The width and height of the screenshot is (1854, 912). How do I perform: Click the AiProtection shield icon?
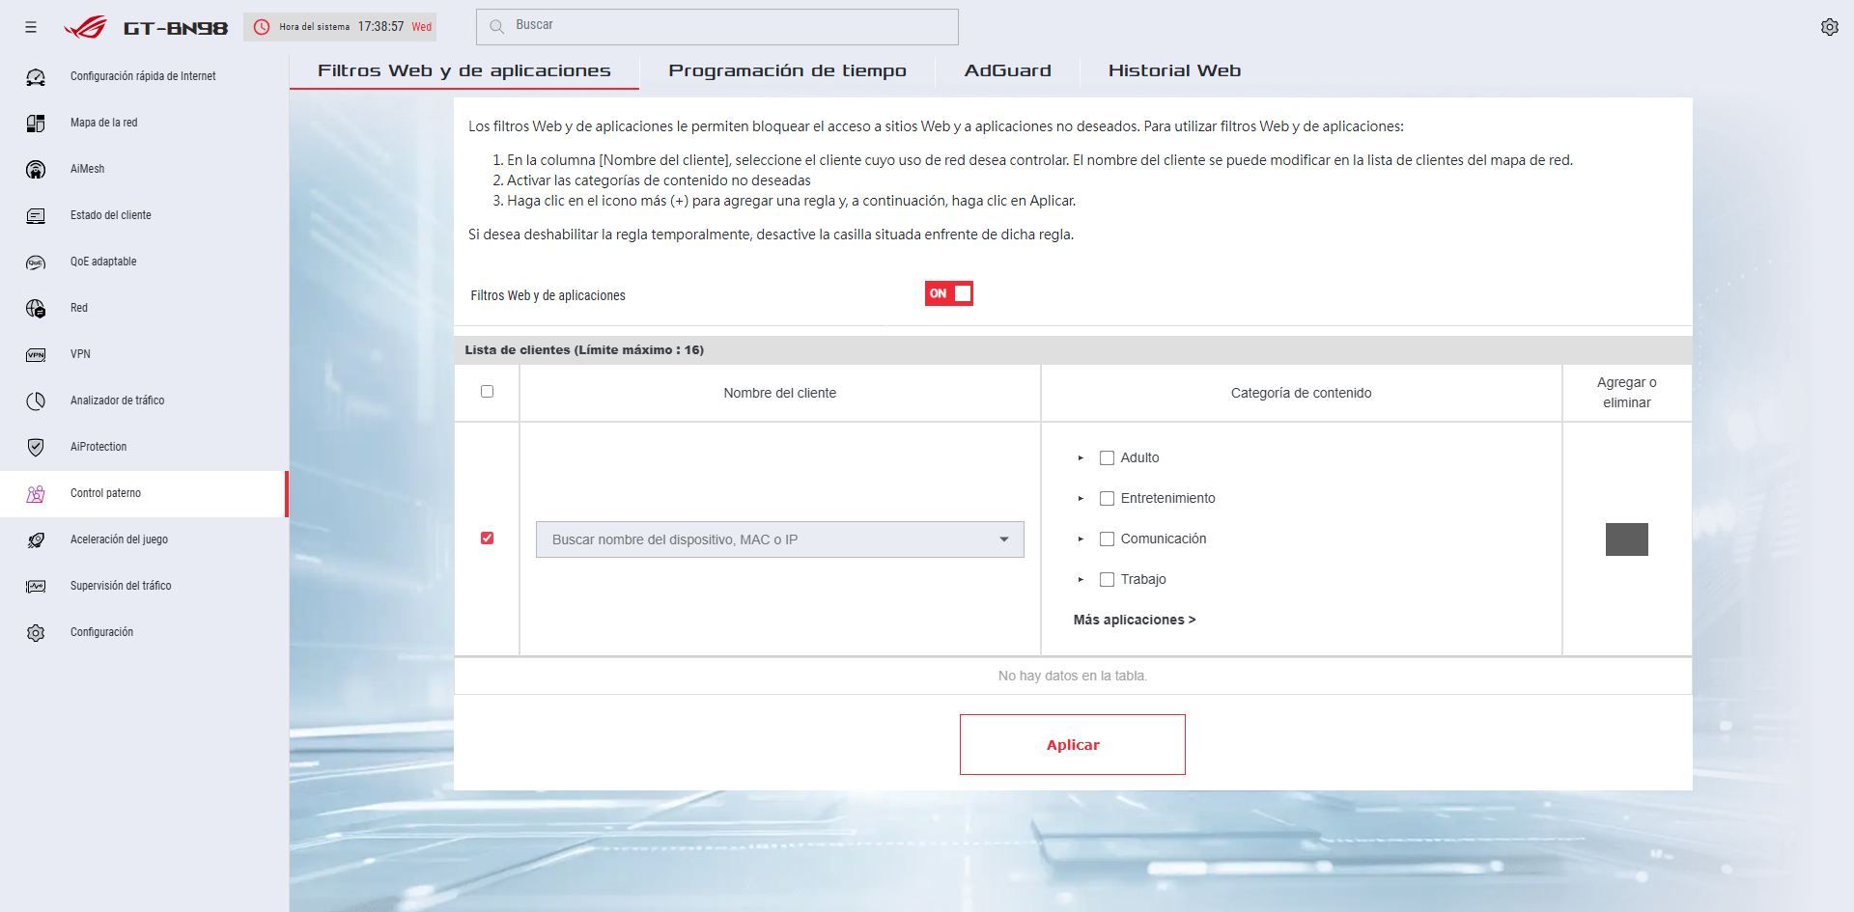tap(36, 447)
